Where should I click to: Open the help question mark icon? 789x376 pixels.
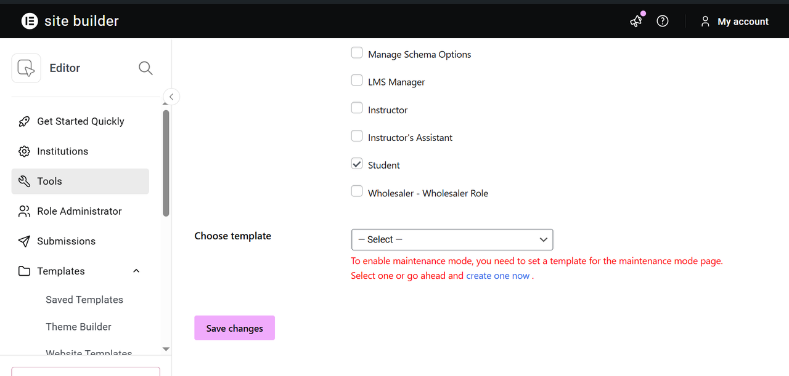coord(663,21)
